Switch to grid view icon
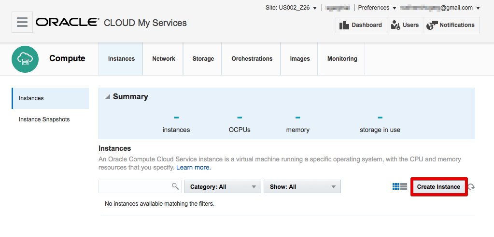 point(395,187)
